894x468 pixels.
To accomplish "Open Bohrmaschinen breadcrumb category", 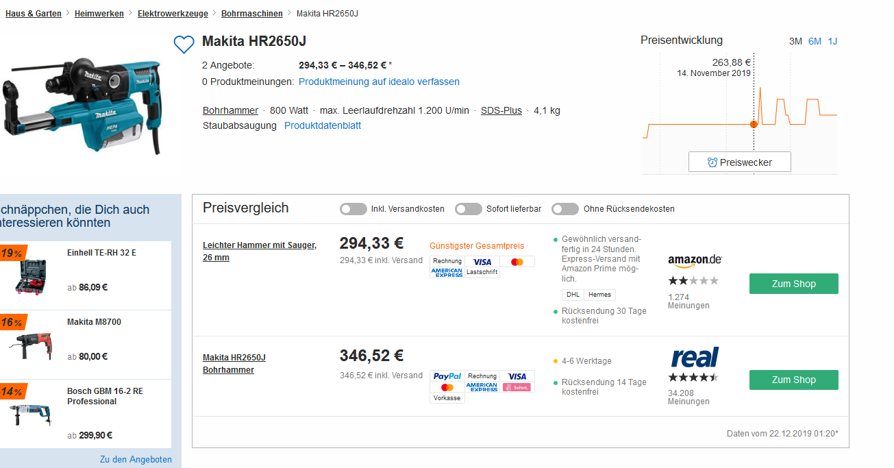I will [x=251, y=14].
